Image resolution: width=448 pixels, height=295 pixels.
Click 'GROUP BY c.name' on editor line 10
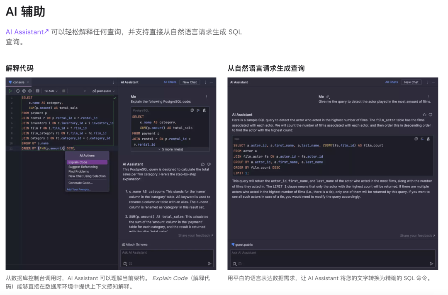[x=35, y=144]
